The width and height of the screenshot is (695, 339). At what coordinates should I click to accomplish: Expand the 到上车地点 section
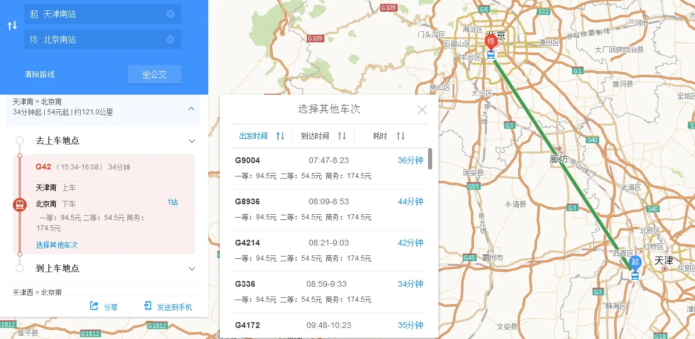tap(192, 269)
